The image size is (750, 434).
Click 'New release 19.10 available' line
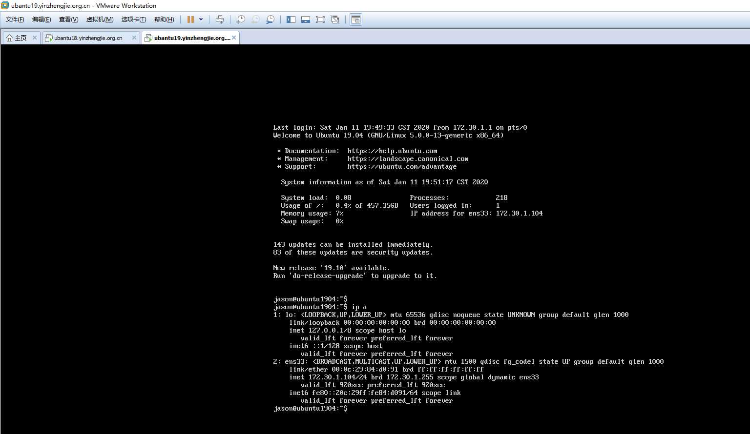point(332,268)
